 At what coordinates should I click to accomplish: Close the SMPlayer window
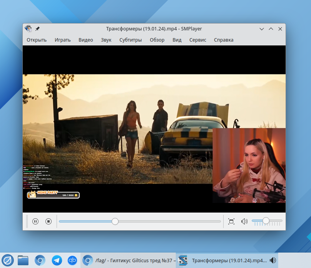coord(280,29)
